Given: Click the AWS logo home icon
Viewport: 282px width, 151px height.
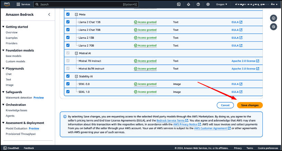Looking at the screenshot, I should 7,4.
